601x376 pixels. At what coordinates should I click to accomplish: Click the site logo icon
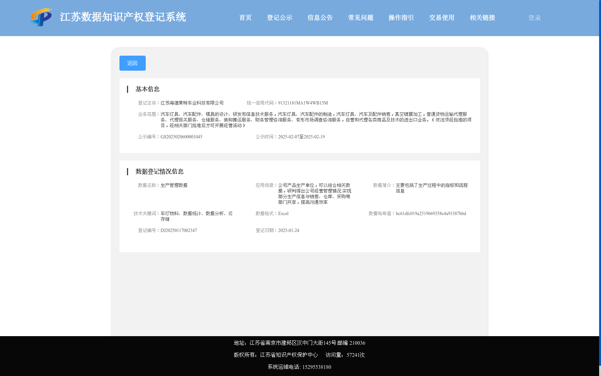[x=41, y=17]
